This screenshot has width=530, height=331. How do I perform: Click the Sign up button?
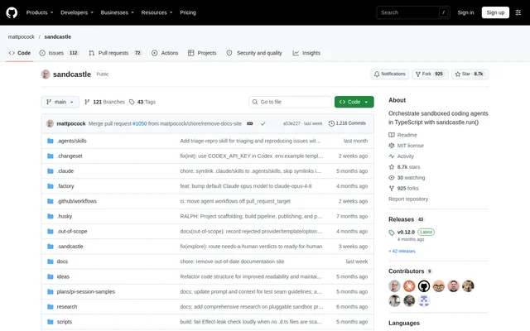(x=495, y=12)
